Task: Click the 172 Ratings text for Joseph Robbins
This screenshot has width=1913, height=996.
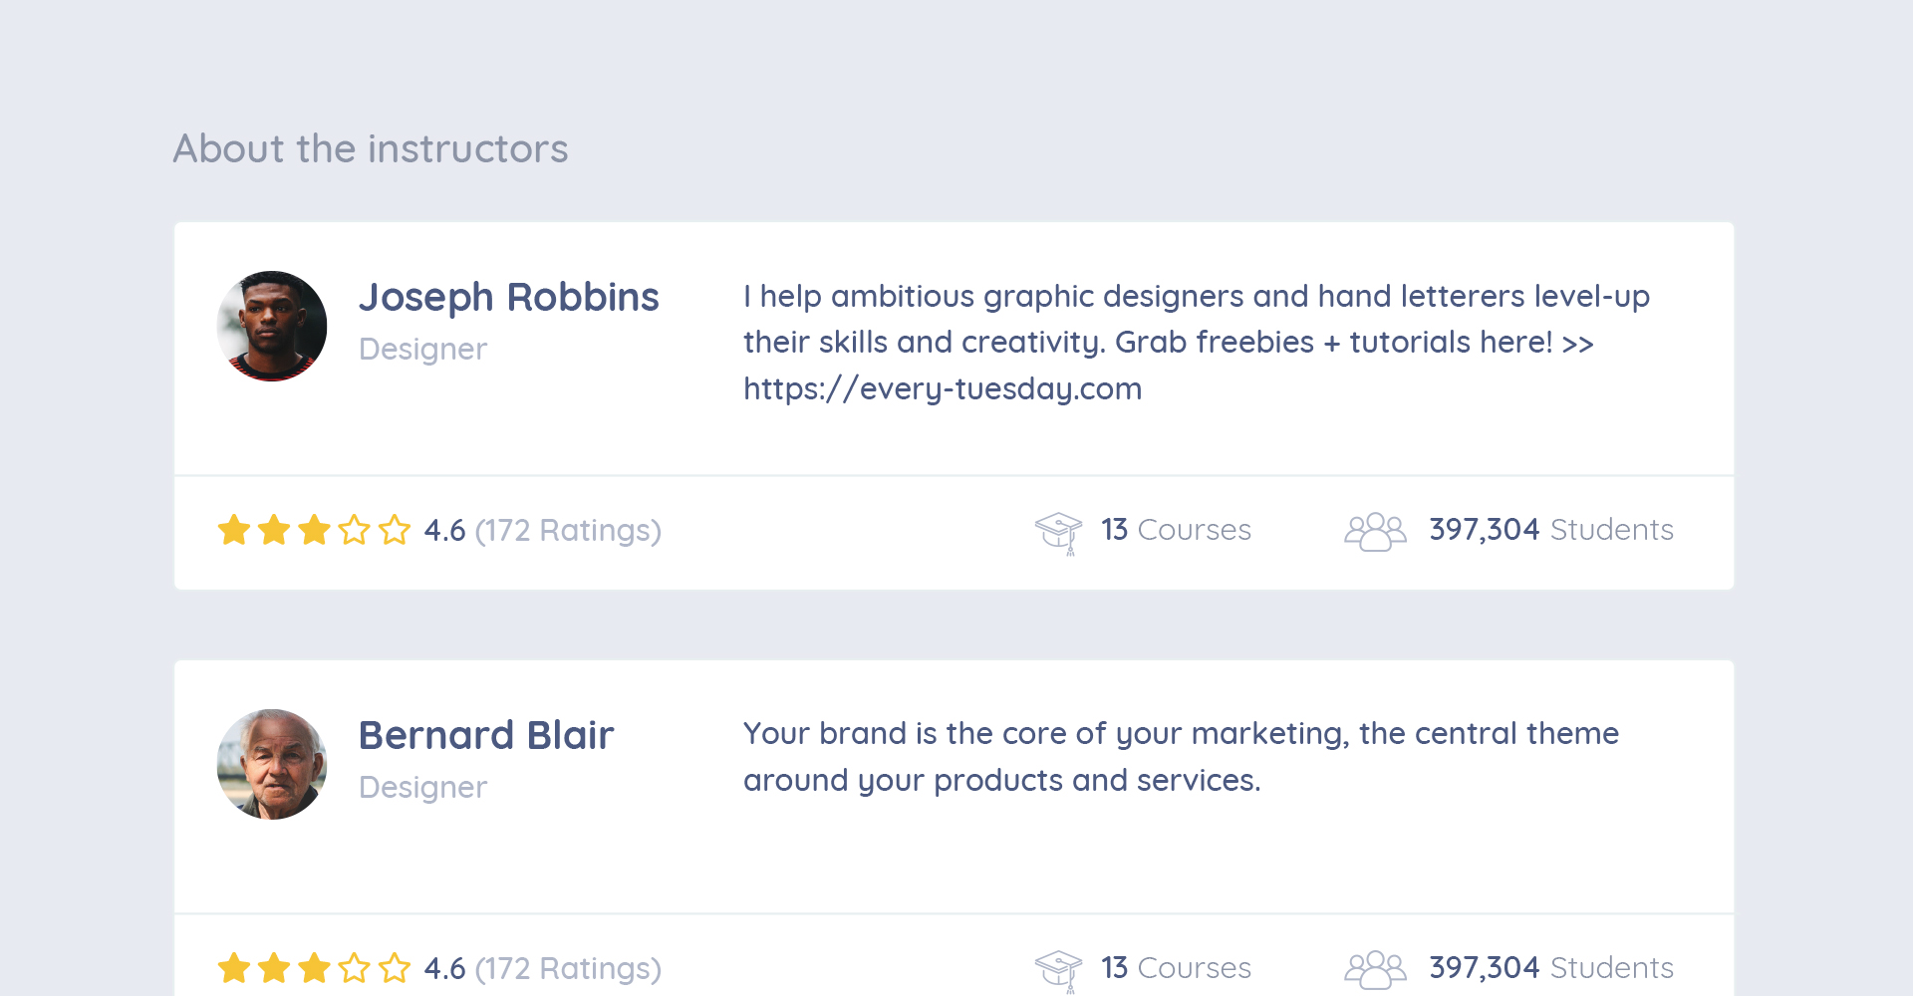Action: (x=568, y=531)
